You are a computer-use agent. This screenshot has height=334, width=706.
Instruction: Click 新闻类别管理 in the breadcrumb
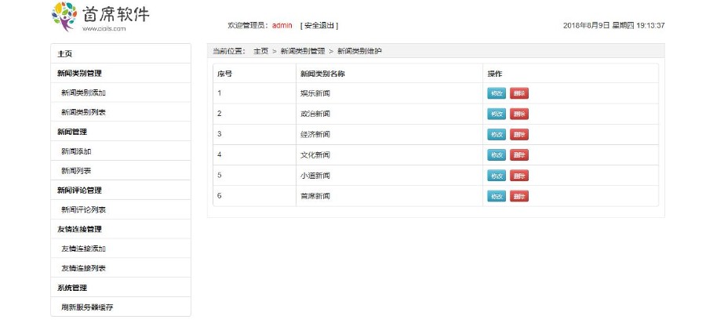point(303,51)
